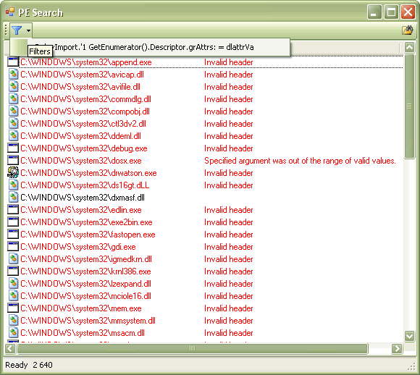Viewport: 420px width, 375px height.
Task: Select row C:\WINDOWS\system32\ds16gt.dLL
Action: (205, 185)
